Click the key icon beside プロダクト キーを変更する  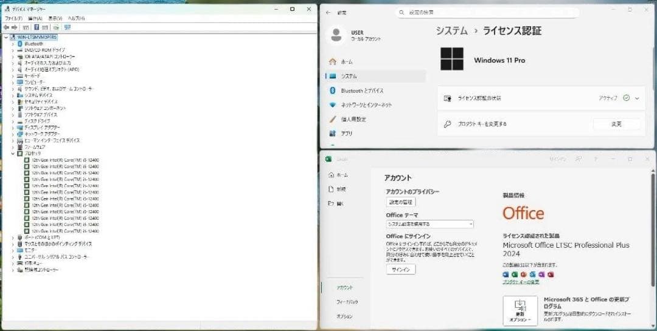pos(448,124)
